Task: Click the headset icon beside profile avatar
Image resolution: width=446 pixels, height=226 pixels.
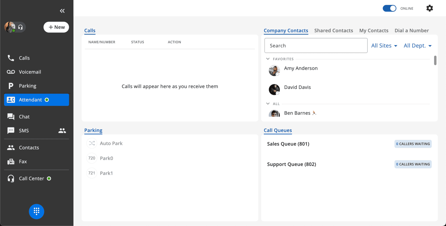Action: [x=20, y=27]
